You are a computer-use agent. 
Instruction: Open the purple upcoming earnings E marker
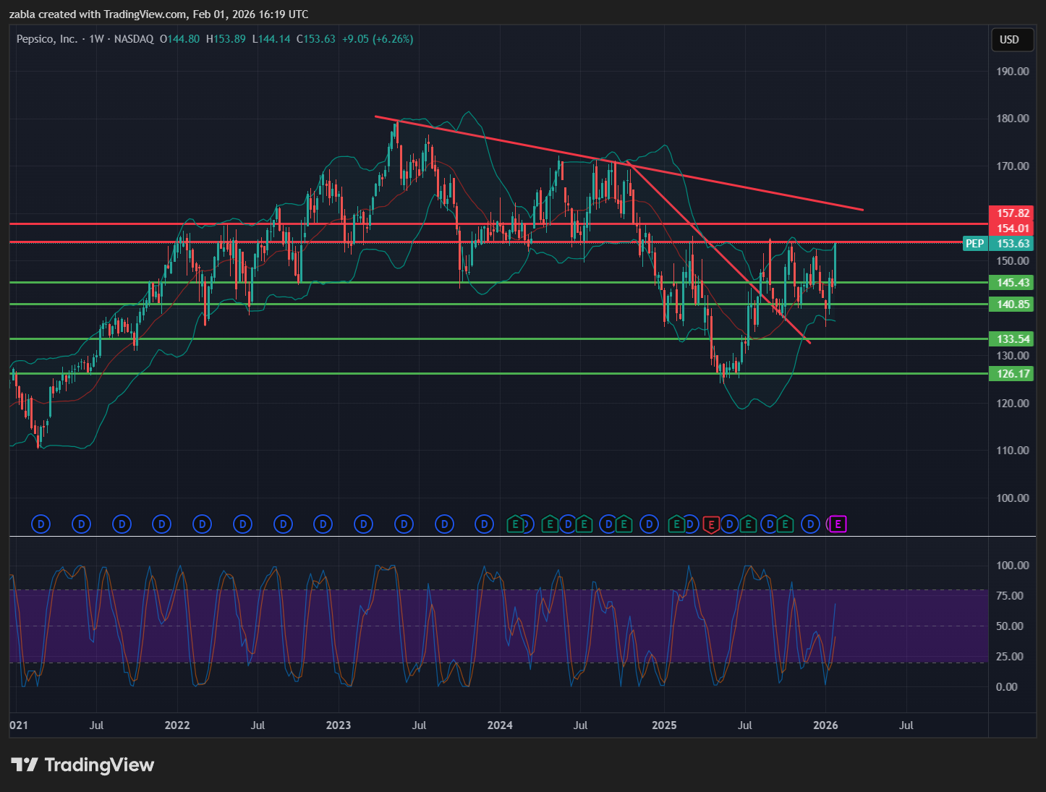tap(838, 524)
